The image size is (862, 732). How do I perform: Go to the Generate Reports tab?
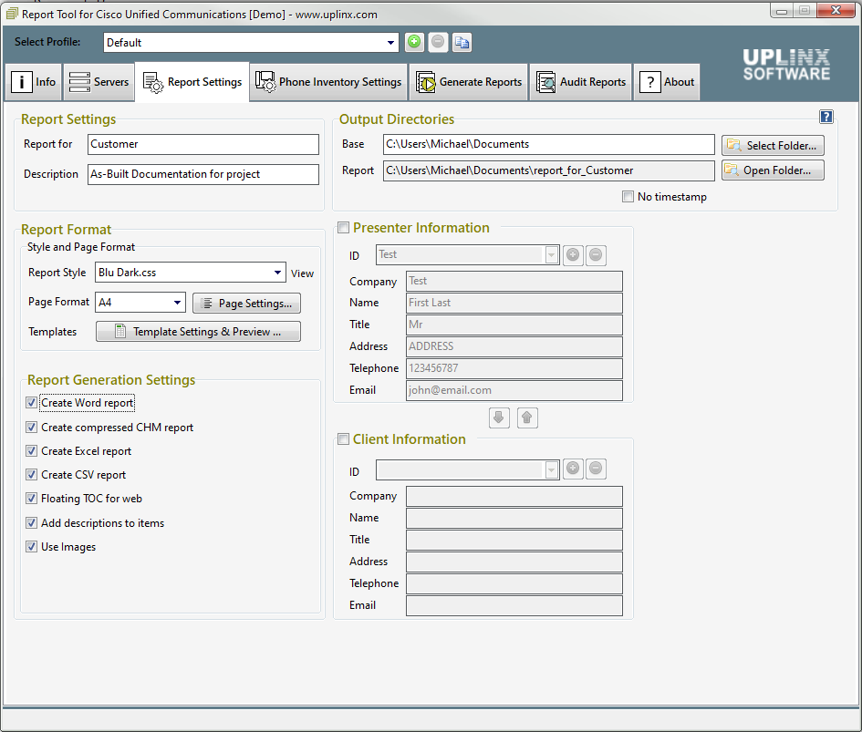[x=469, y=82]
